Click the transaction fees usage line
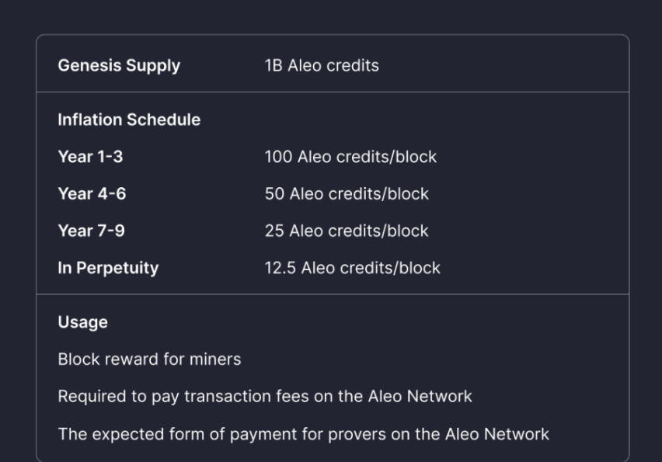Viewport: 662px width, 462px height. [265, 397]
